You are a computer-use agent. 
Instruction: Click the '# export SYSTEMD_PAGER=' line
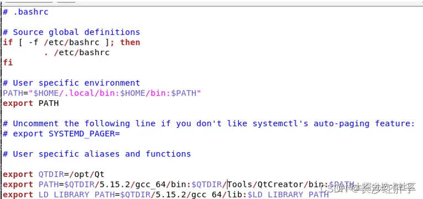click(61, 133)
